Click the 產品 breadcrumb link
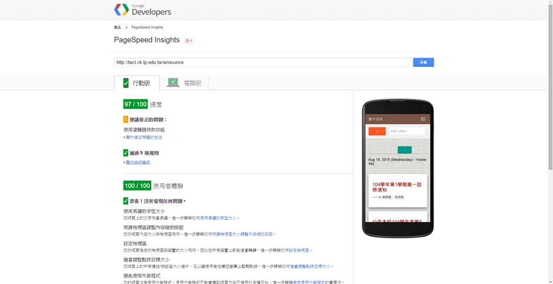Image resolution: width=553 pixels, height=284 pixels. (118, 27)
